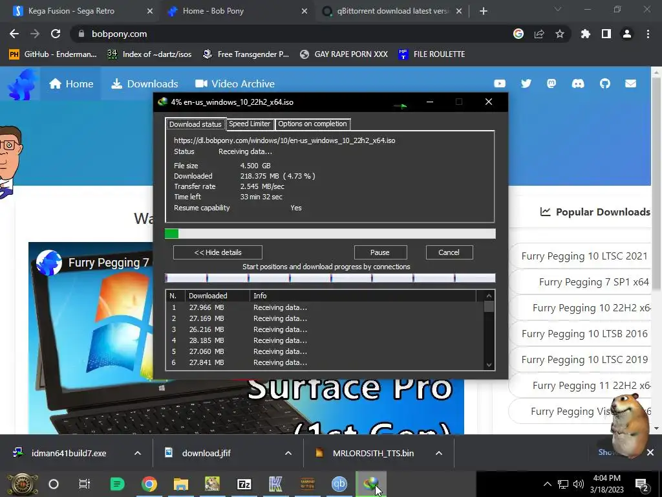662x497 pixels.
Task: Click the Downloaded column header in list
Action: click(x=217, y=296)
